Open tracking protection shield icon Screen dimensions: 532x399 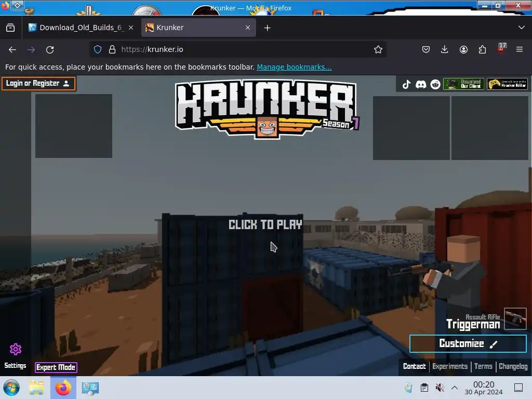[x=98, y=49]
